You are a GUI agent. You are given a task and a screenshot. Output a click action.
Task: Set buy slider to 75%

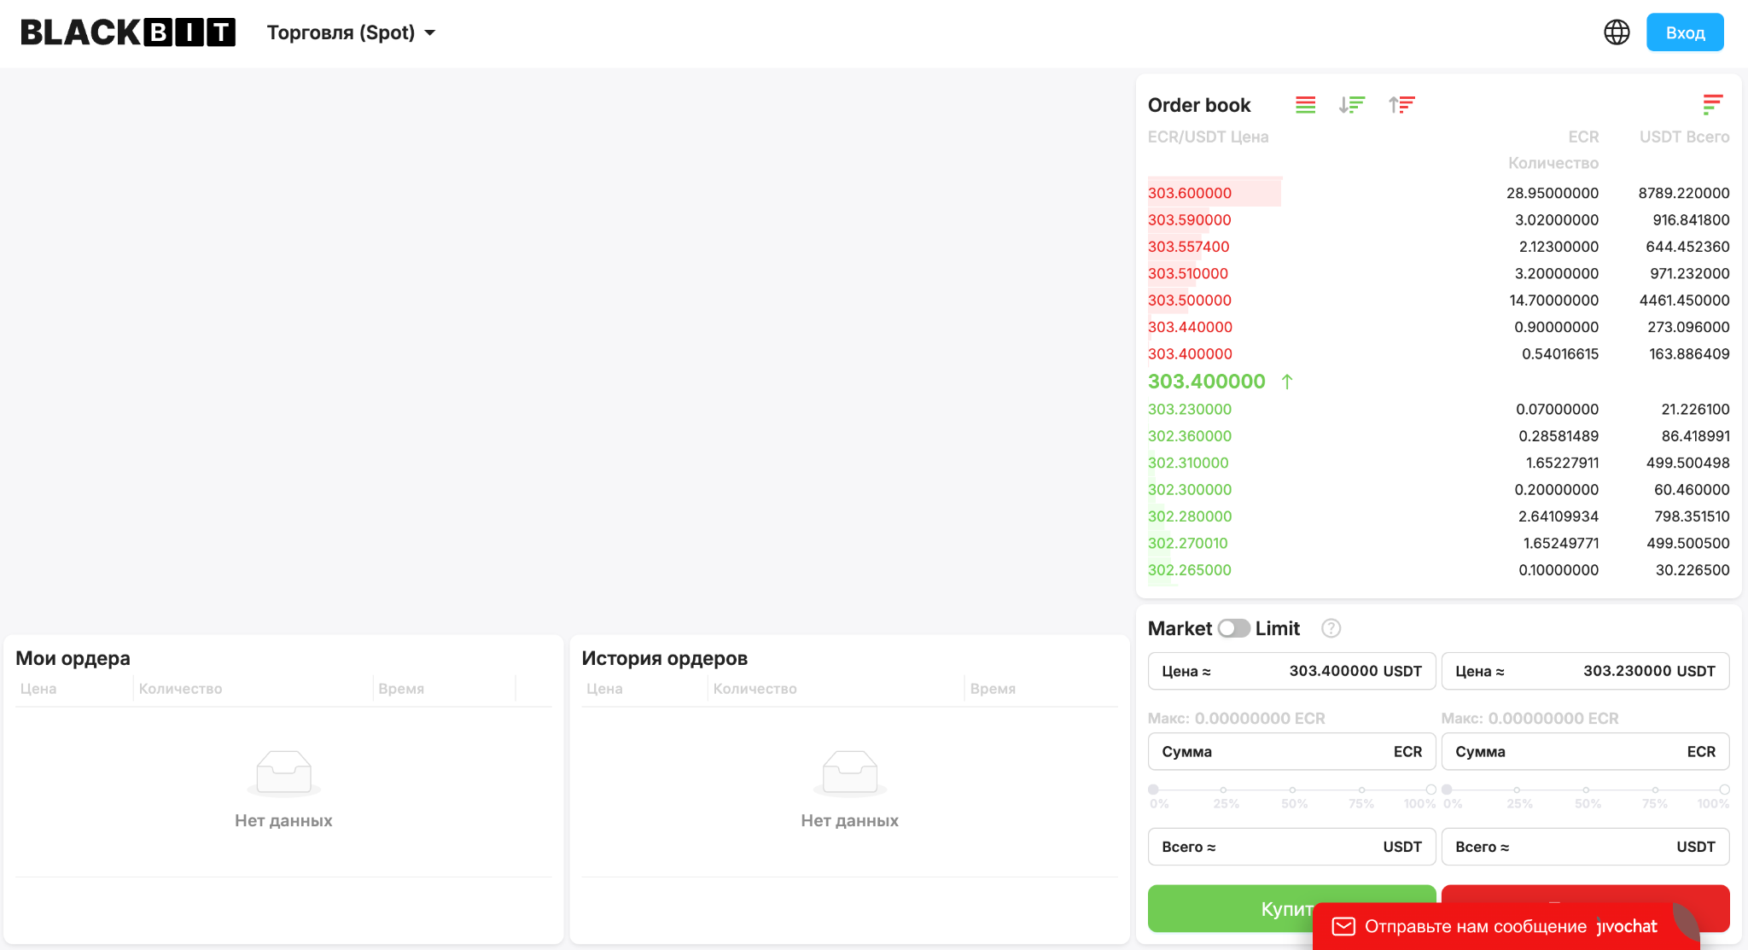click(x=1362, y=790)
